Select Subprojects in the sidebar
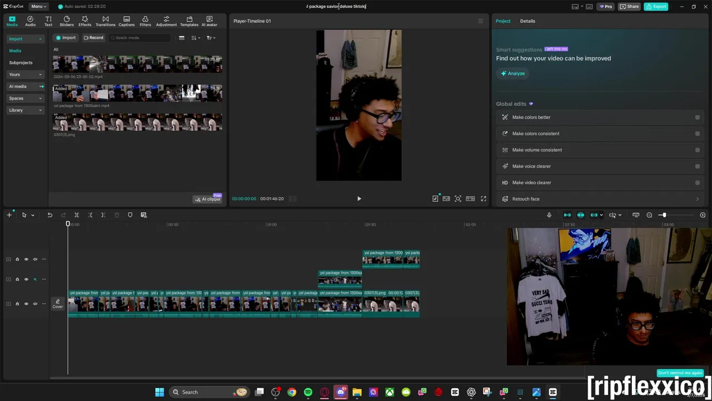This screenshot has height=401, width=712. point(21,63)
